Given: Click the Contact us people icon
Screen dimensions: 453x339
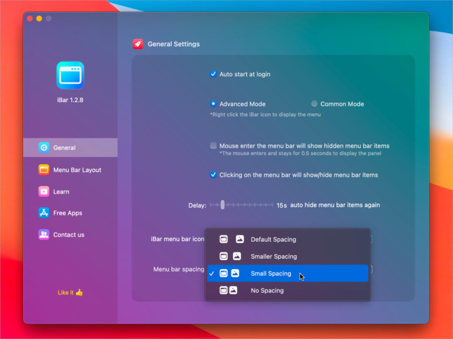Looking at the screenshot, I should pyautogui.click(x=44, y=234).
